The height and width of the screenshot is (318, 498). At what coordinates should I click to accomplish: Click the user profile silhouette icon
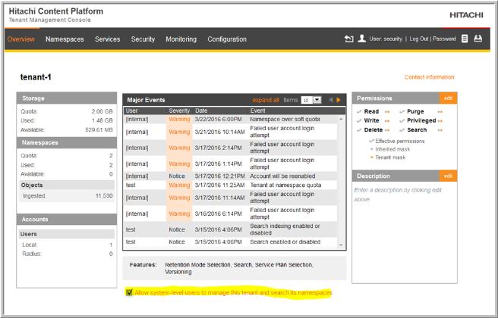(x=361, y=39)
